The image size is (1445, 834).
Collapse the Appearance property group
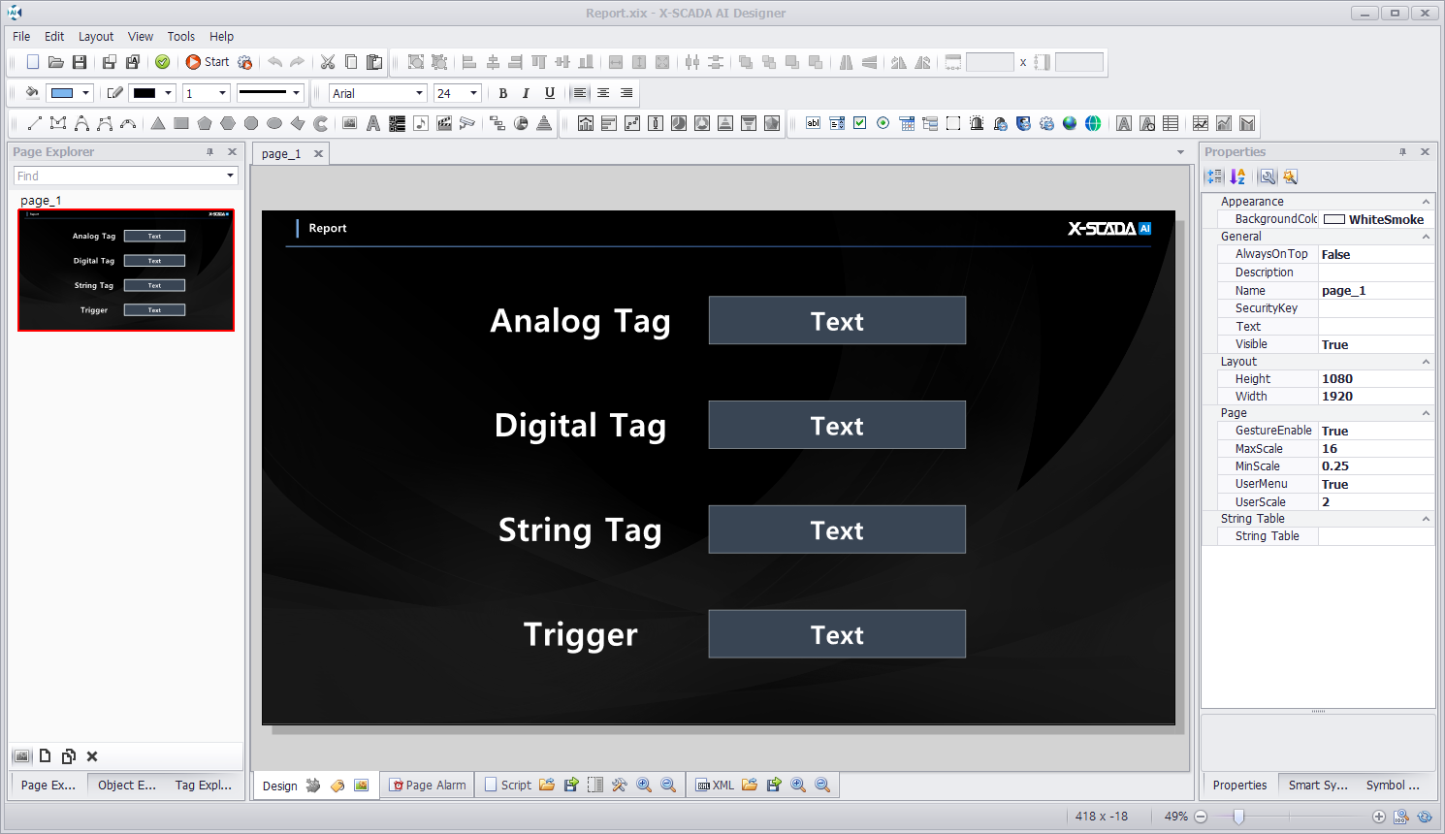(1426, 202)
